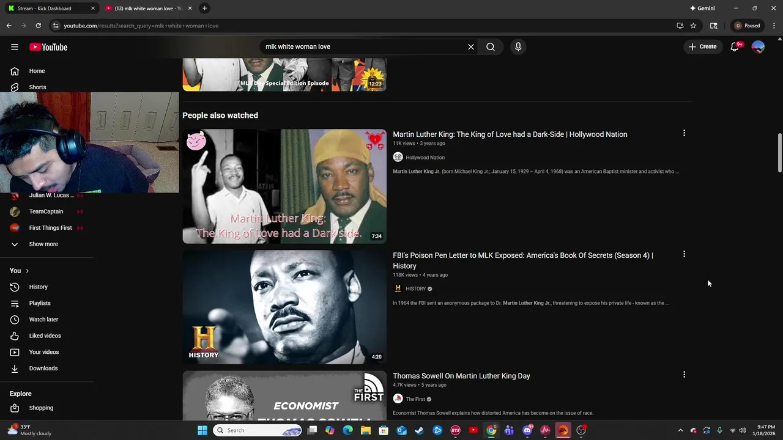Click the taskbar Search box
The height and width of the screenshot is (440, 783).
pos(258,430)
